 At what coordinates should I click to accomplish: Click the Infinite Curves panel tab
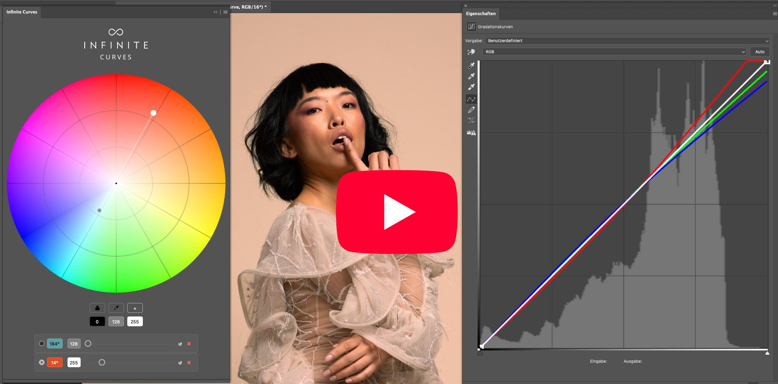coord(22,12)
